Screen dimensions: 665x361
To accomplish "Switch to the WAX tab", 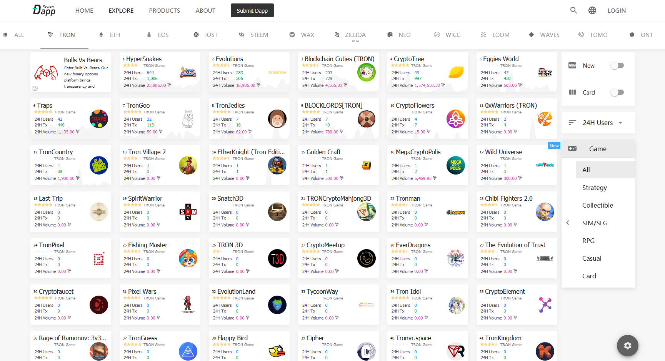I will click(x=302, y=35).
